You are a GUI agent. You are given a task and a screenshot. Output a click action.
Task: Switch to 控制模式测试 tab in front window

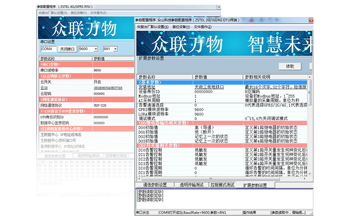(223, 185)
